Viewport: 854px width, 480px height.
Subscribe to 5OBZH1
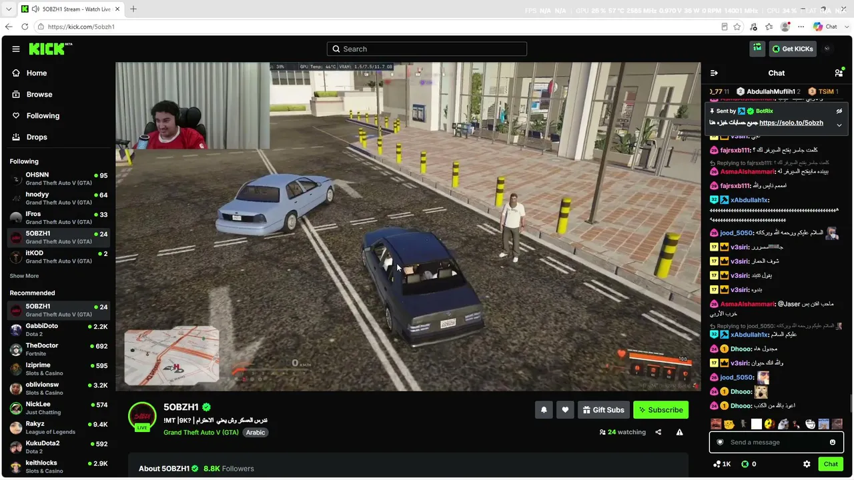[x=661, y=410]
